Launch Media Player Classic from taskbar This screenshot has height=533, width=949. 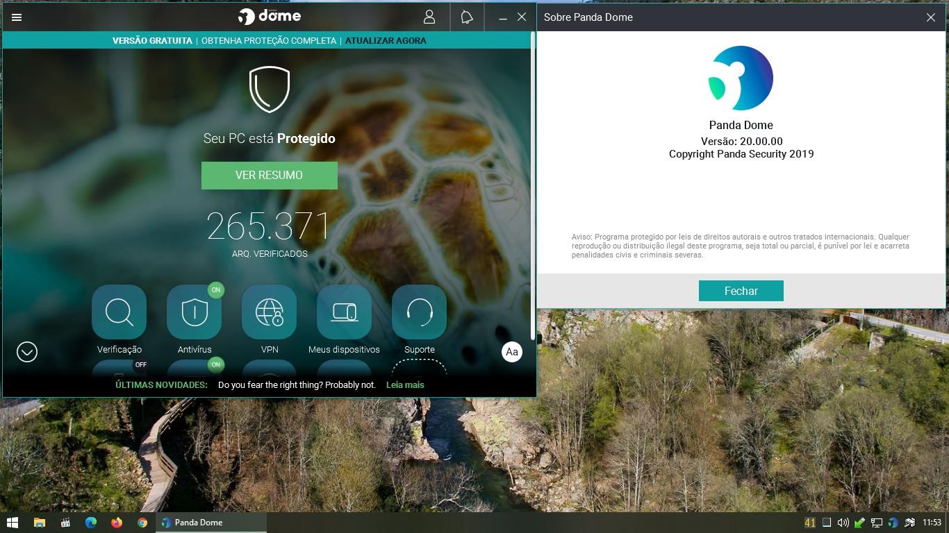click(65, 523)
